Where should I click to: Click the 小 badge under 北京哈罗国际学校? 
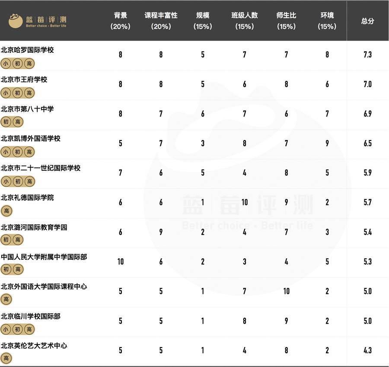coord(6,64)
